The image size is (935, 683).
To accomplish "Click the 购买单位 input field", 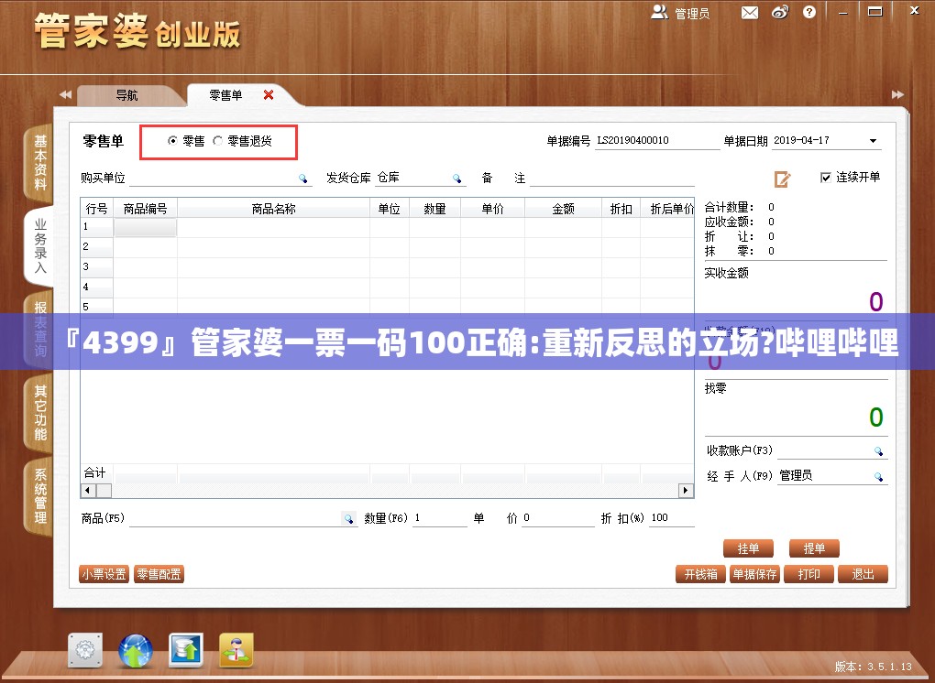I will click(214, 178).
